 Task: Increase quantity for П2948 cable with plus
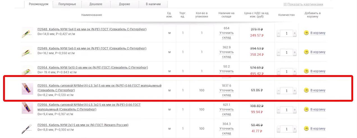coord(295,33)
